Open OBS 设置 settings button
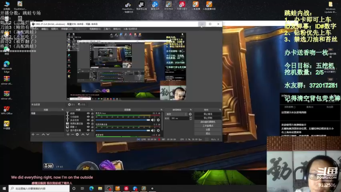 click(208, 130)
